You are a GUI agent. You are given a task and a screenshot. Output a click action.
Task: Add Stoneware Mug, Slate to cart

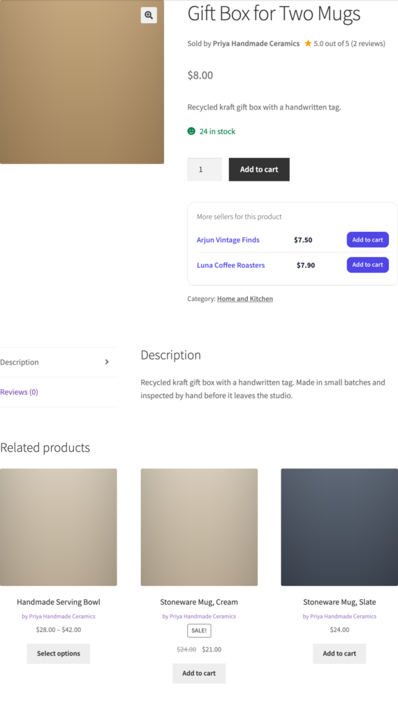tap(339, 654)
